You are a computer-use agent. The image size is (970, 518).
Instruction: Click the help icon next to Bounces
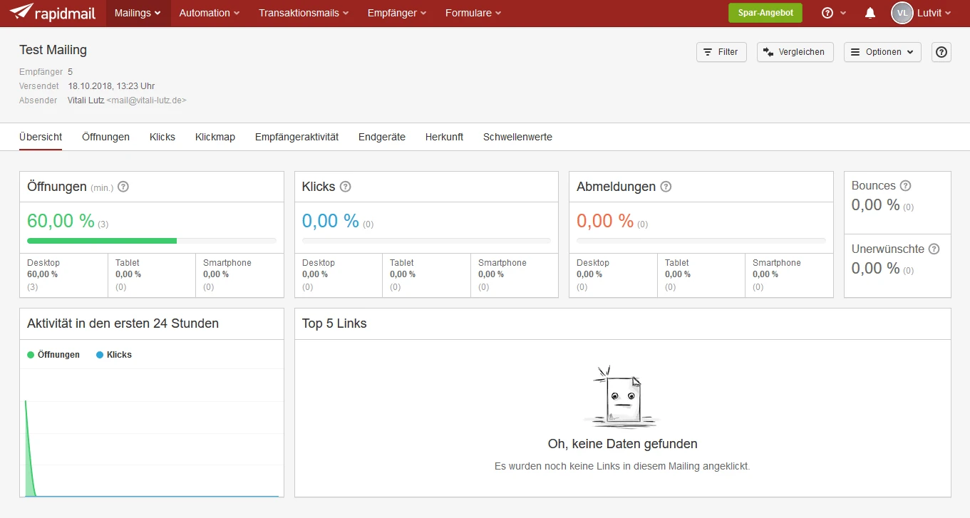point(906,185)
